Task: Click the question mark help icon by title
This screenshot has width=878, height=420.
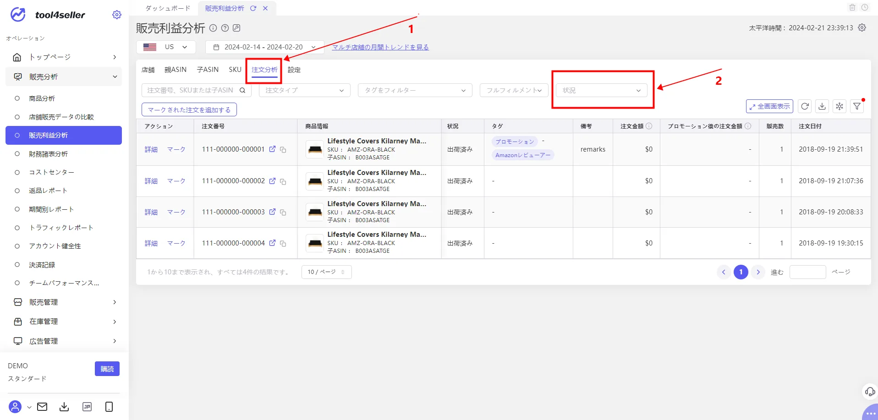Action: click(x=225, y=28)
